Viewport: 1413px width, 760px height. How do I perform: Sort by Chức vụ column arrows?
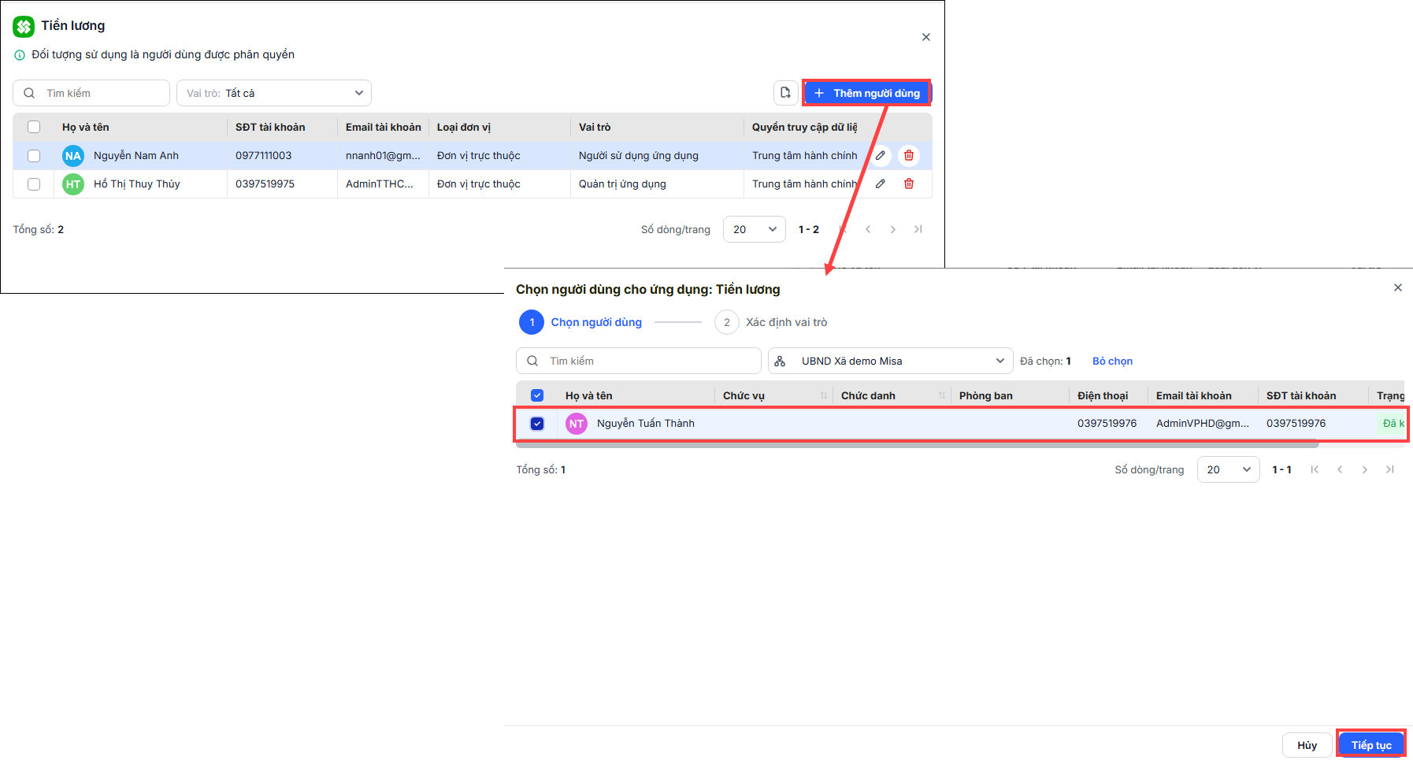(x=824, y=395)
